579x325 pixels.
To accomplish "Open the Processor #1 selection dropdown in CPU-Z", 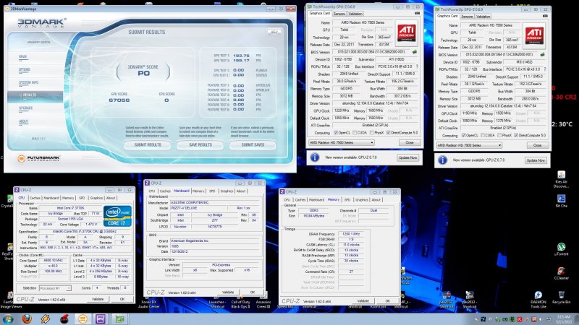I will tap(55, 288).
